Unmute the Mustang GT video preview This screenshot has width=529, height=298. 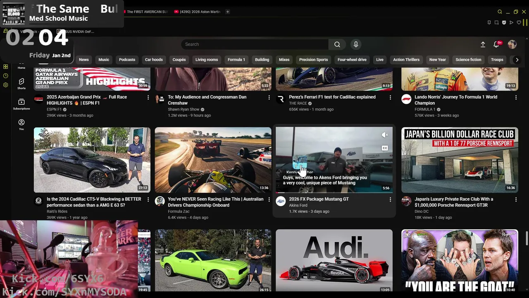384,135
